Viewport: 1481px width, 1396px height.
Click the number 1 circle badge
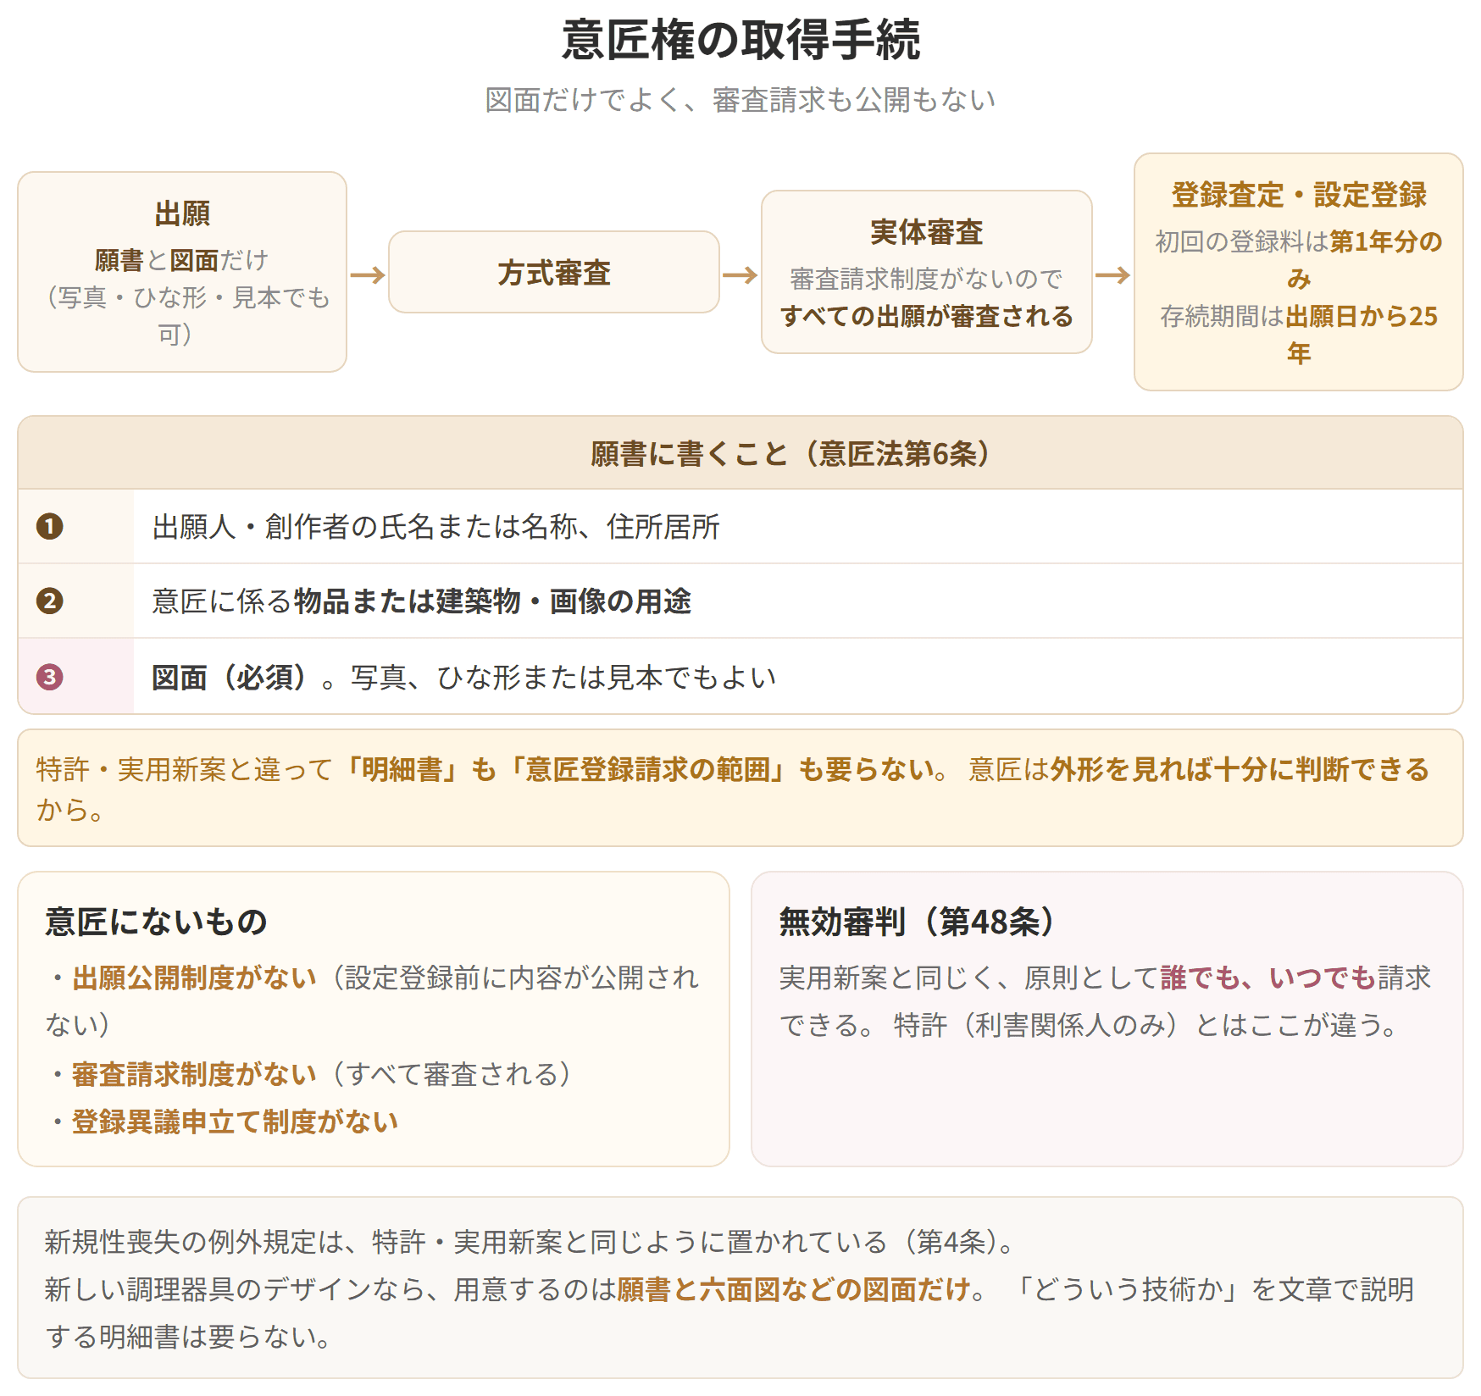click(50, 527)
